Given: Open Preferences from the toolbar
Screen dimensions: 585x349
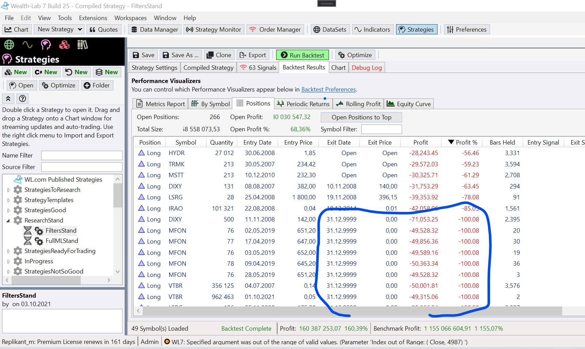Looking at the screenshot, I should [x=467, y=30].
